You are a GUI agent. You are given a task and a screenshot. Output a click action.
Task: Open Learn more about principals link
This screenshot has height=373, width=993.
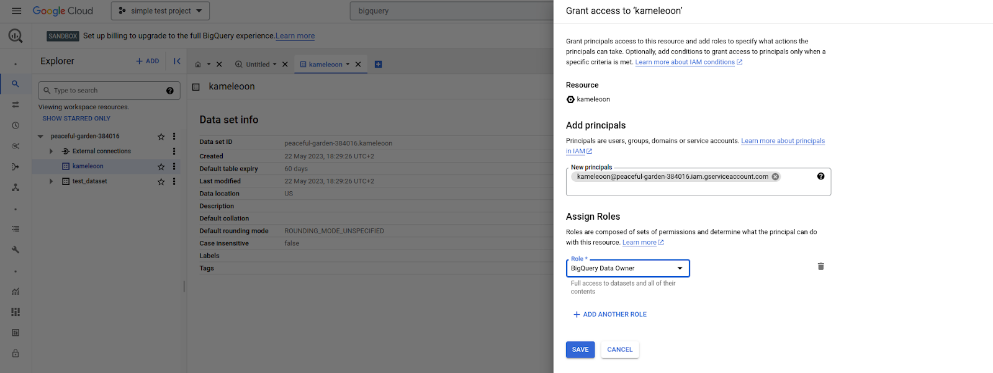coord(783,141)
